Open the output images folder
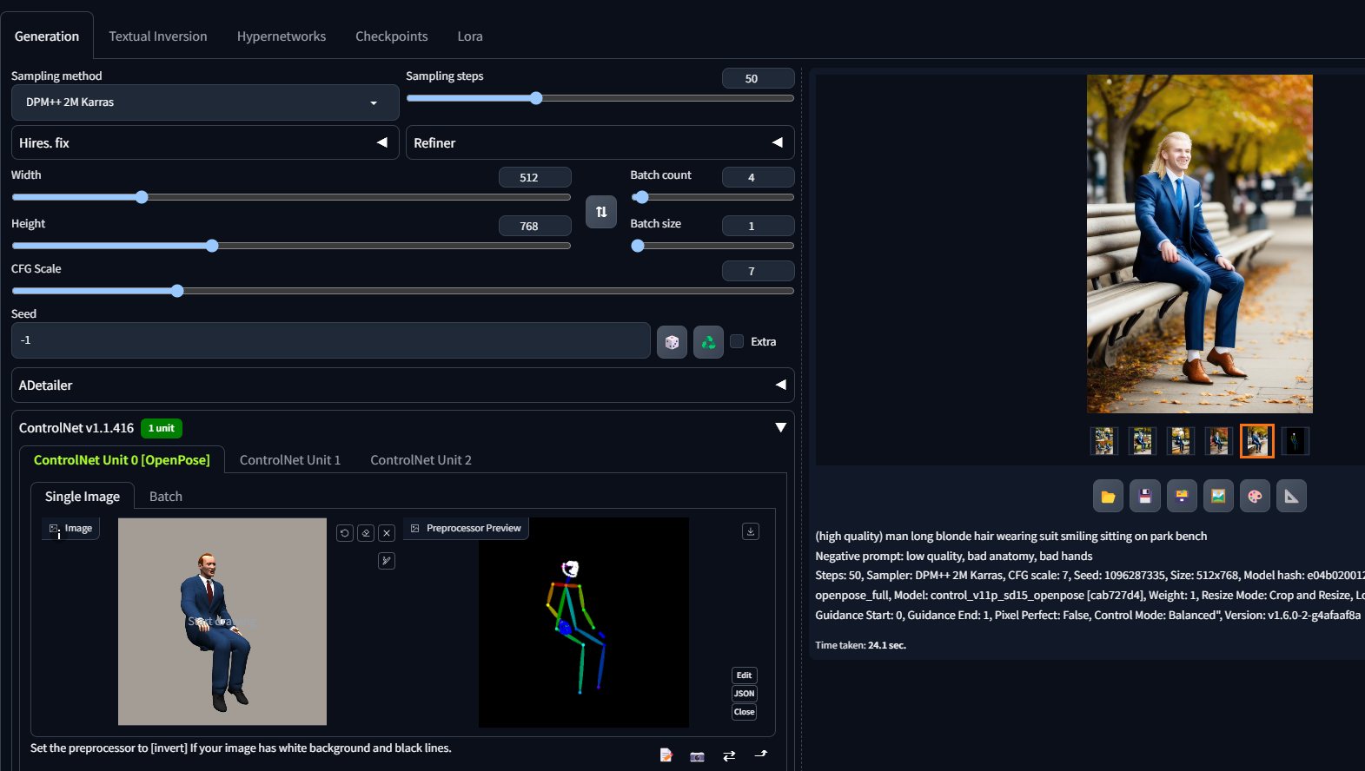 (x=1108, y=497)
